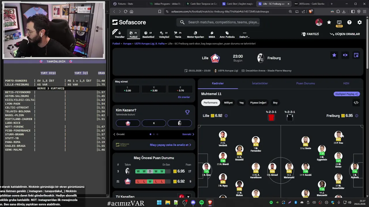Screen dimensions: 369x207
Task: Open the help question-mark icon
Action: tap(349, 22)
